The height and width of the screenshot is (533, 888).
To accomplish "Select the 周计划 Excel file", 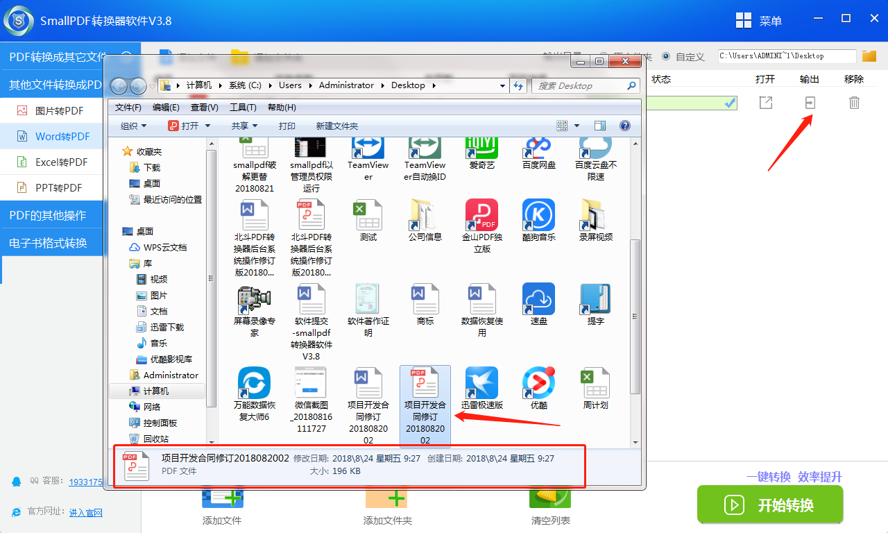I will point(595,389).
